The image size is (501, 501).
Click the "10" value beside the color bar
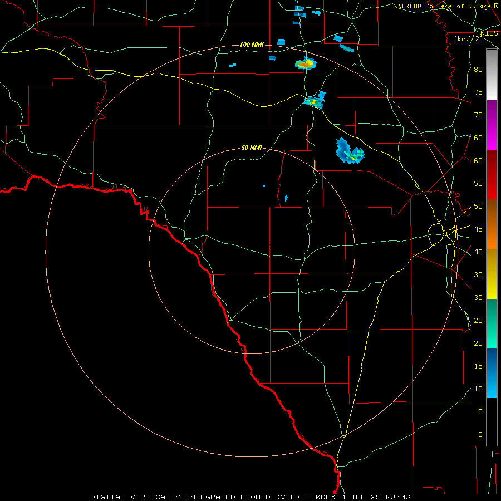click(x=478, y=389)
